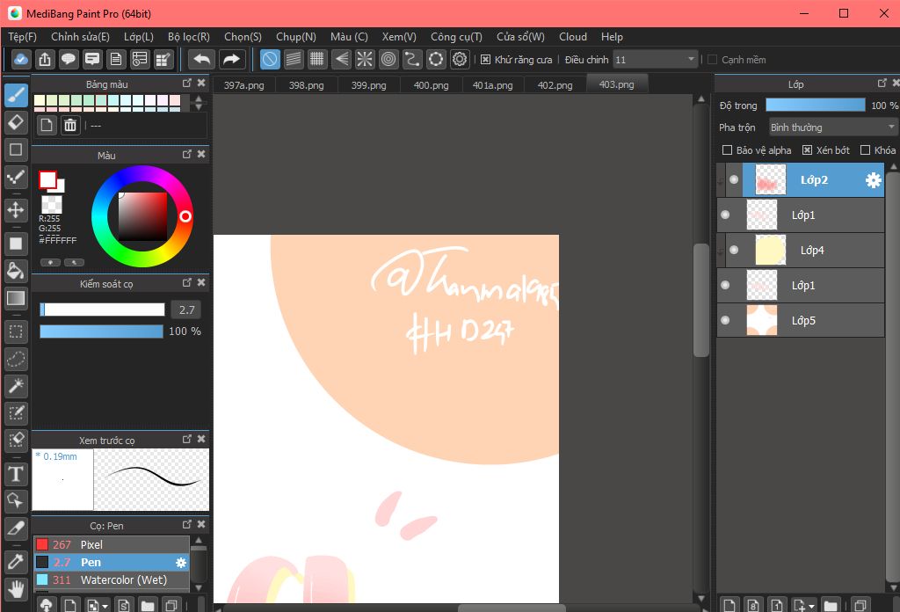This screenshot has width=900, height=612.
Task: Switch to the 400.png tab
Action: point(431,85)
